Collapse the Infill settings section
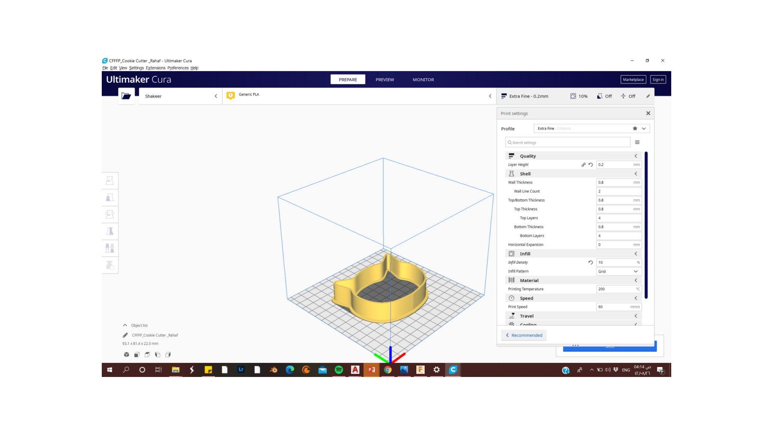Screen dimensions: 773x434 (x=636, y=254)
